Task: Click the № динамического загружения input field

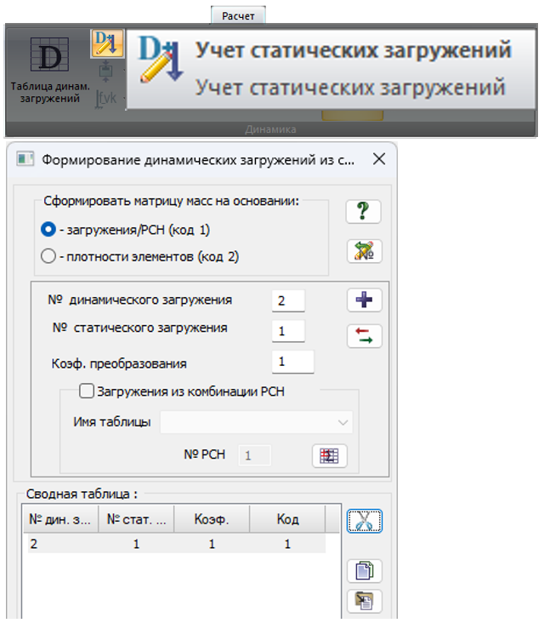Action: (x=288, y=300)
